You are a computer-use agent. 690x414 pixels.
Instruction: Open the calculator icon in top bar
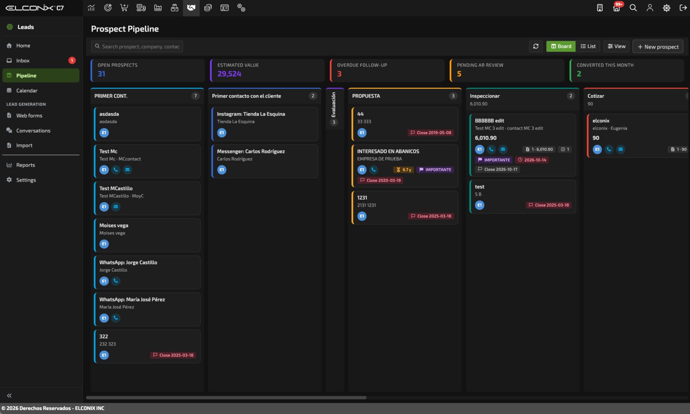pyautogui.click(x=600, y=8)
